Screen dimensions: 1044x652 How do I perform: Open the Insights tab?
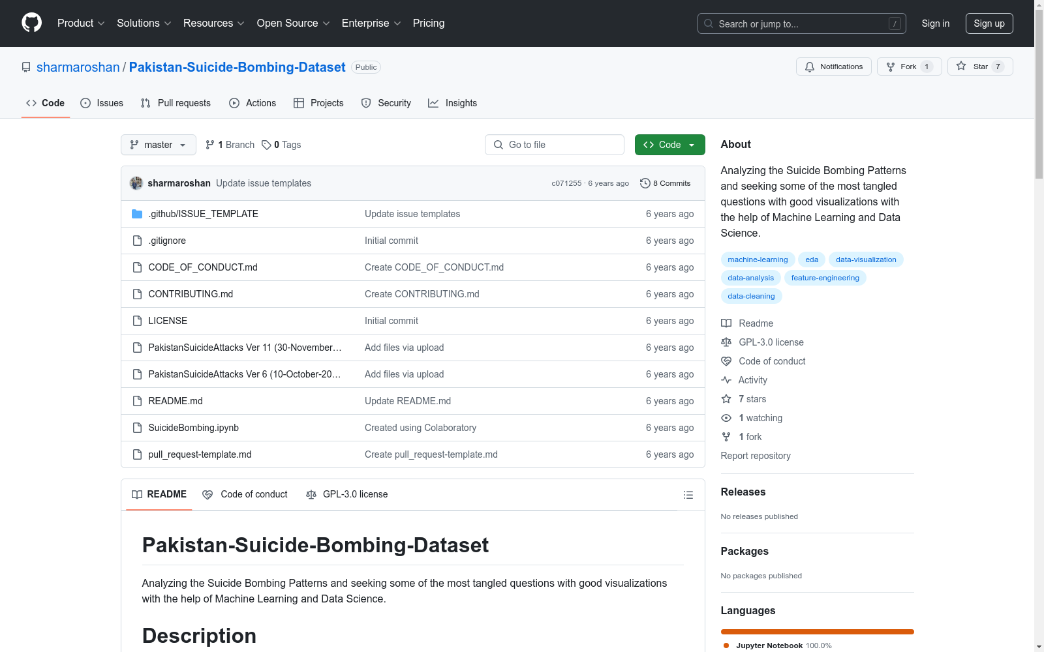coord(453,103)
